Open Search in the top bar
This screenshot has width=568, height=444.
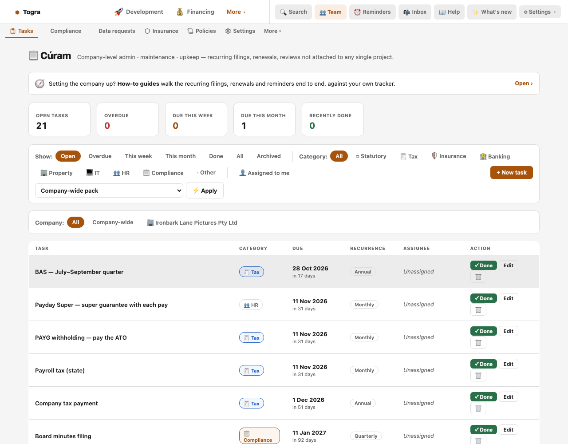pos(293,12)
